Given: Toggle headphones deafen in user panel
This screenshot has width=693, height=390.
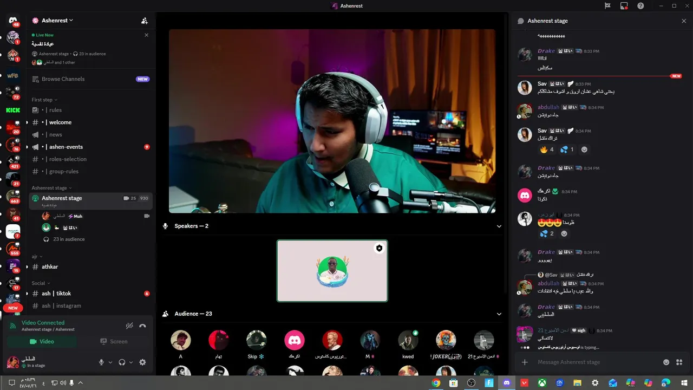Looking at the screenshot, I should click(x=122, y=362).
